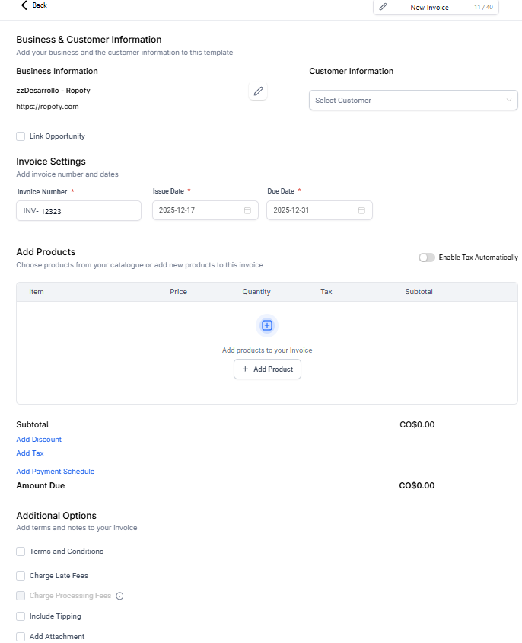Check the Link Opportunity checkbox
The image size is (522, 643).
click(21, 136)
